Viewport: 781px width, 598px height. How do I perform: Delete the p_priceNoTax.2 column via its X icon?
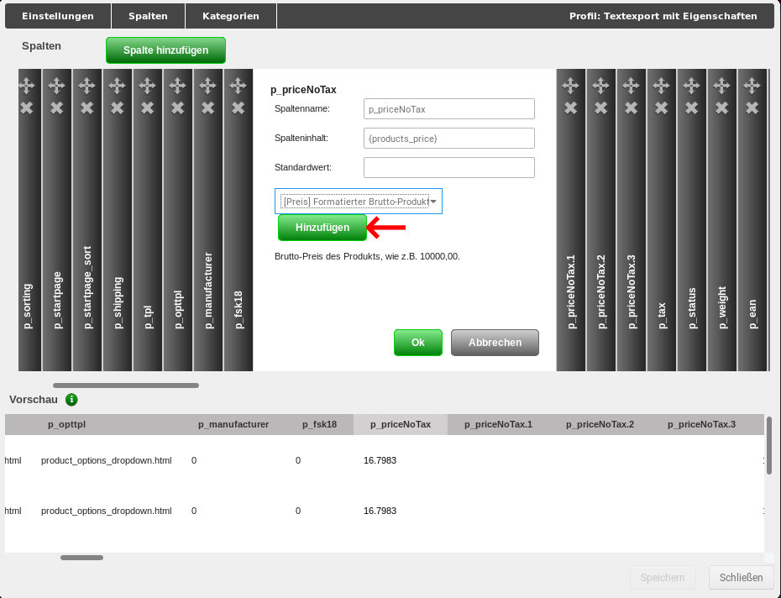[600, 108]
